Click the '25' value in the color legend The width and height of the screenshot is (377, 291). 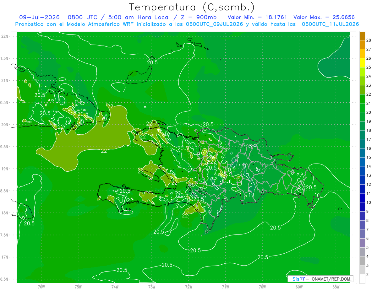pos(369,67)
